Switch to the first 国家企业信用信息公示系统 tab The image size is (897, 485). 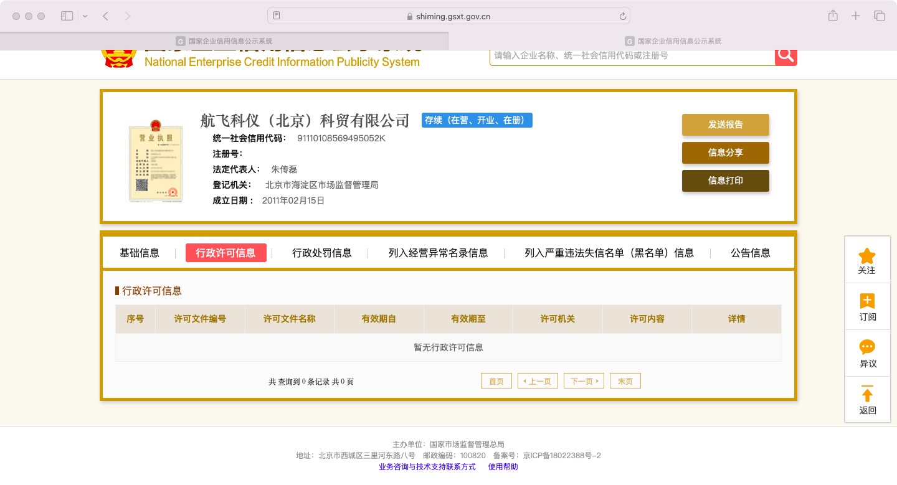[x=224, y=41]
